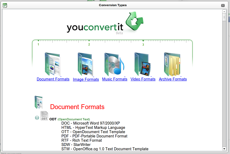Go to the Archive Formats link
Screen dimensions: 230x154
point(173,79)
